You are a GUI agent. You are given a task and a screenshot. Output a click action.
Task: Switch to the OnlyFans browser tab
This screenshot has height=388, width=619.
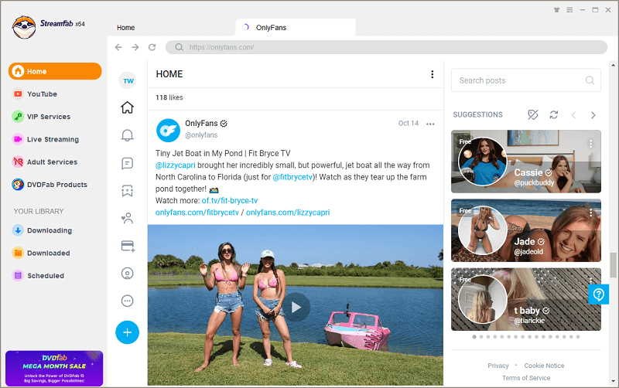[296, 28]
